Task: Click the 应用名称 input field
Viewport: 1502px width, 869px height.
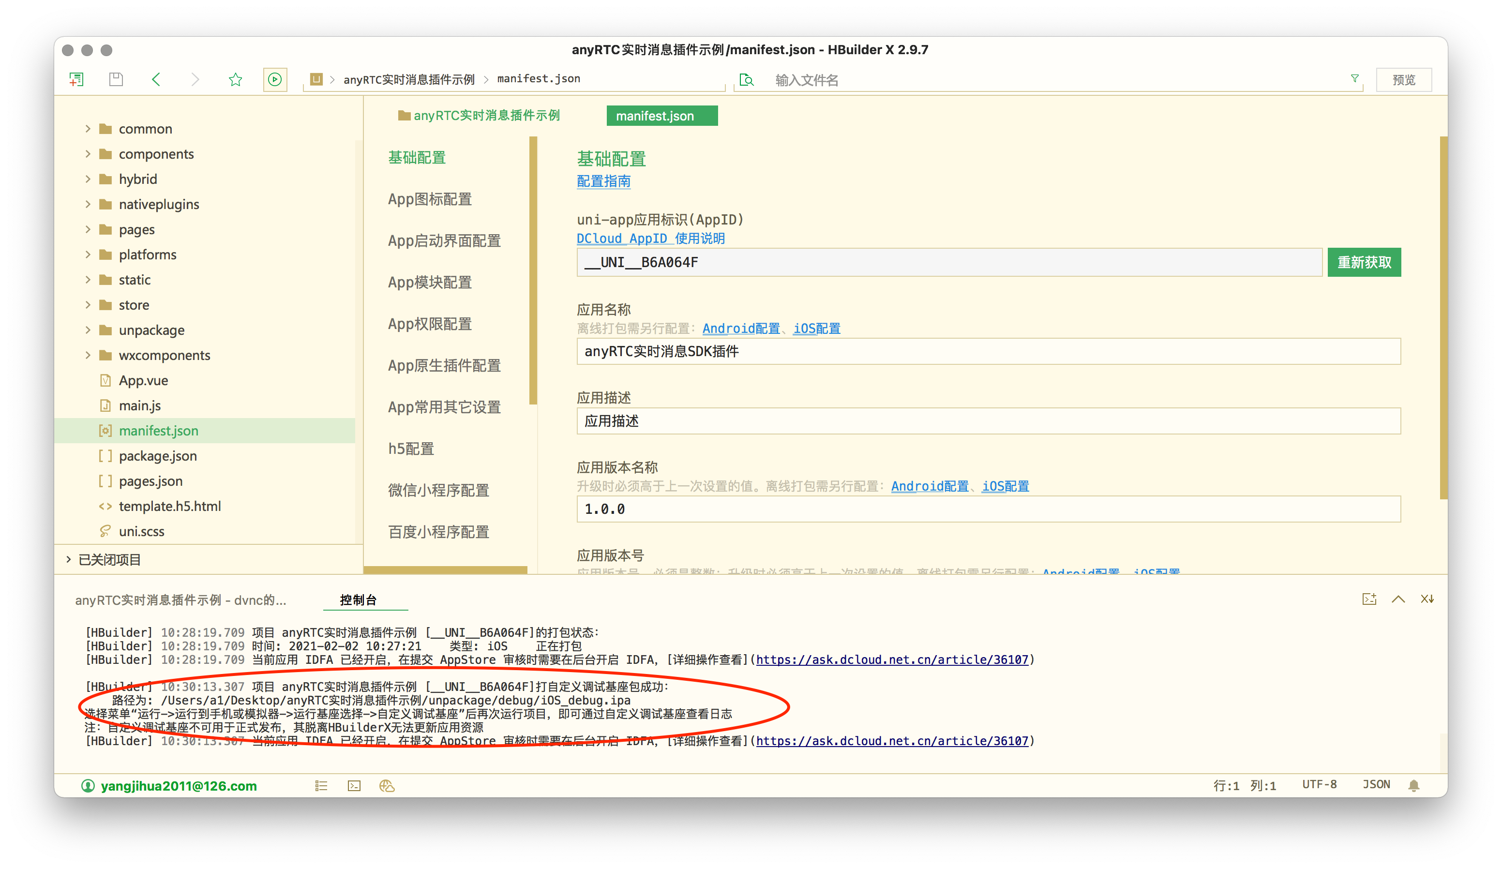Action: (x=988, y=351)
